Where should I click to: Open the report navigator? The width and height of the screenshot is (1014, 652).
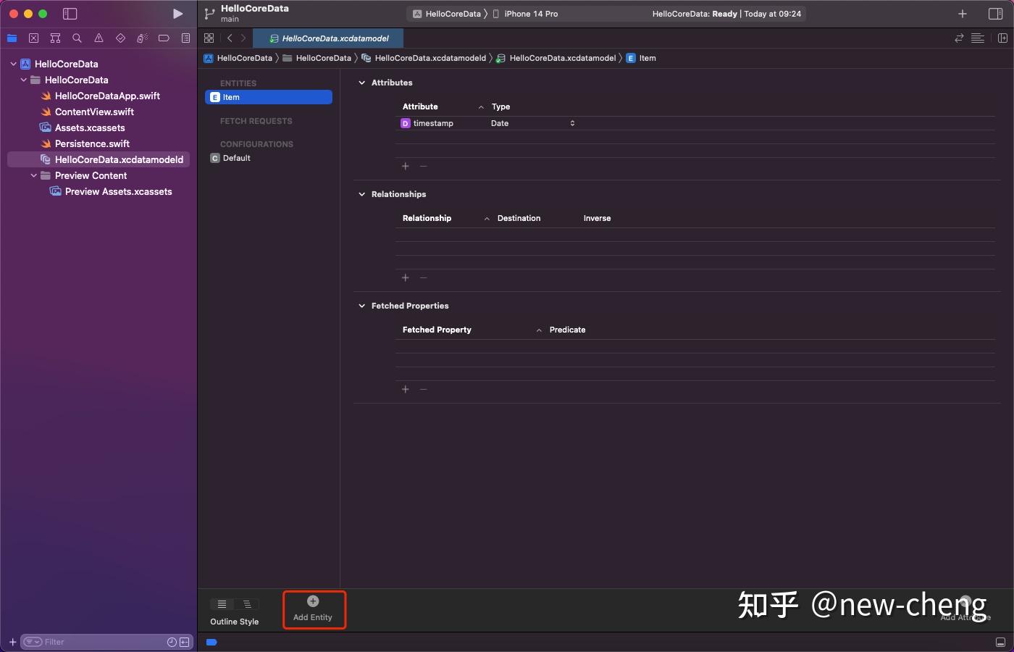[185, 38]
